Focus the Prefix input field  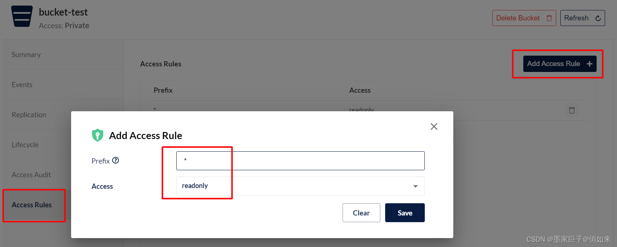[300, 161]
